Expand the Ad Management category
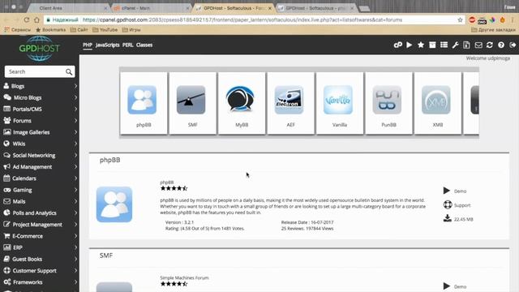The width and height of the screenshot is (519, 292). (40, 167)
